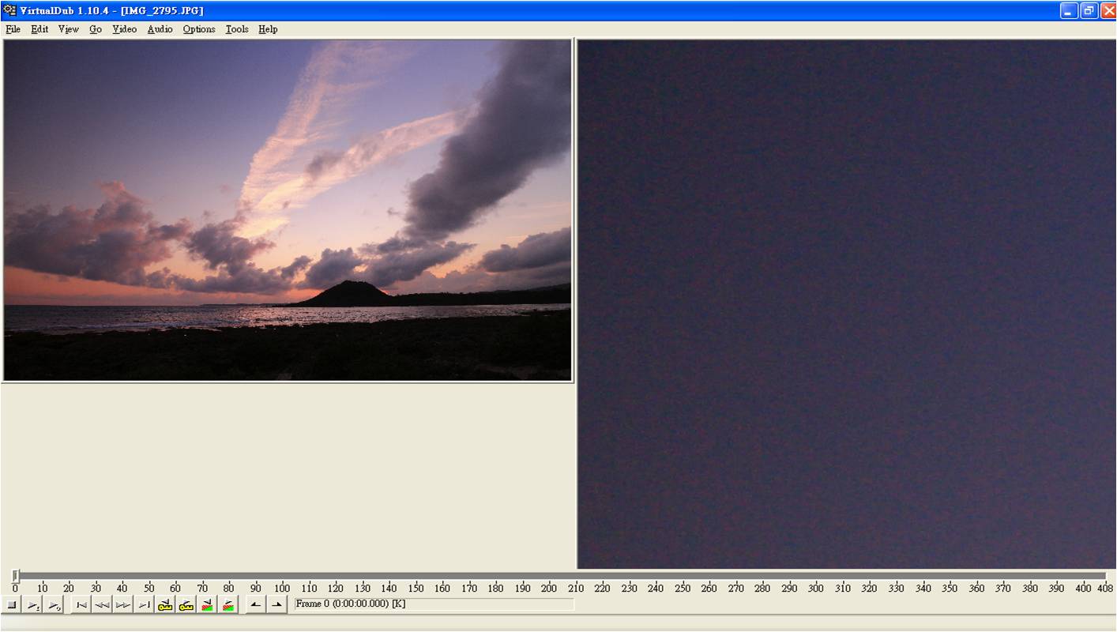Open the Video menu

coord(124,29)
